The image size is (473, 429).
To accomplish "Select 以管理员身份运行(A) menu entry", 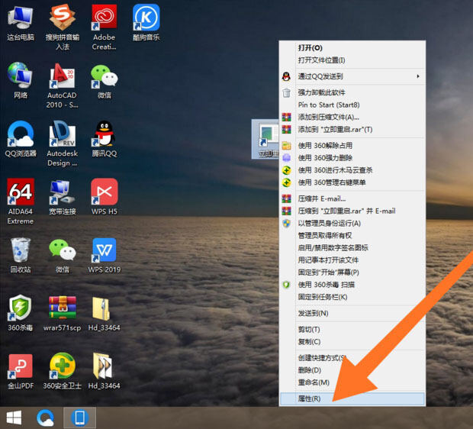I will [352, 223].
